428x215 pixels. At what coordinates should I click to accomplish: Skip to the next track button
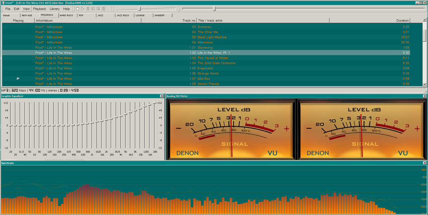coord(98,9)
